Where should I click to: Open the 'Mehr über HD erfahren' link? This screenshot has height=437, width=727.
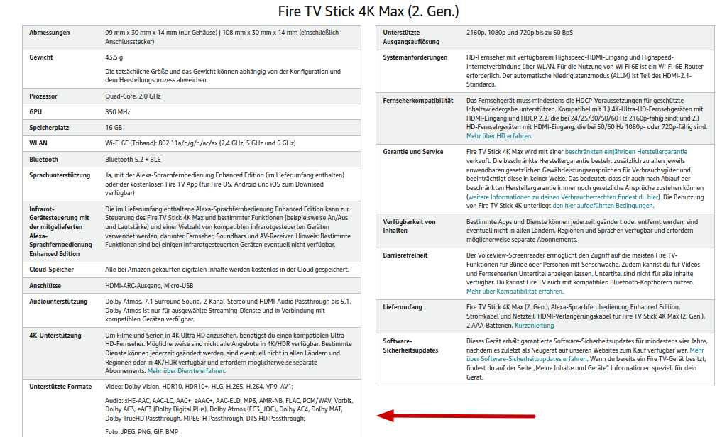[499, 136]
